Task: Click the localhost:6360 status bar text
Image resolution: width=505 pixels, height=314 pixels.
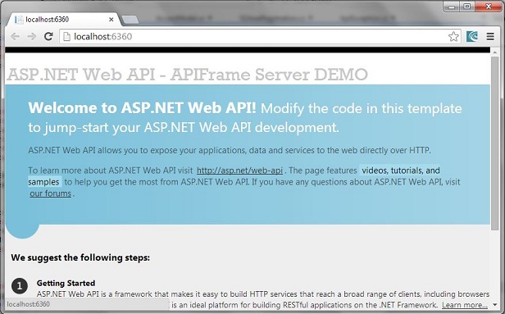Action: (x=29, y=304)
